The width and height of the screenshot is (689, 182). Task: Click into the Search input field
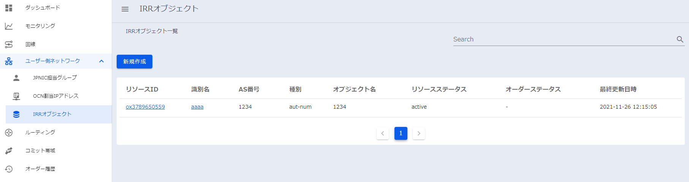click(562, 40)
